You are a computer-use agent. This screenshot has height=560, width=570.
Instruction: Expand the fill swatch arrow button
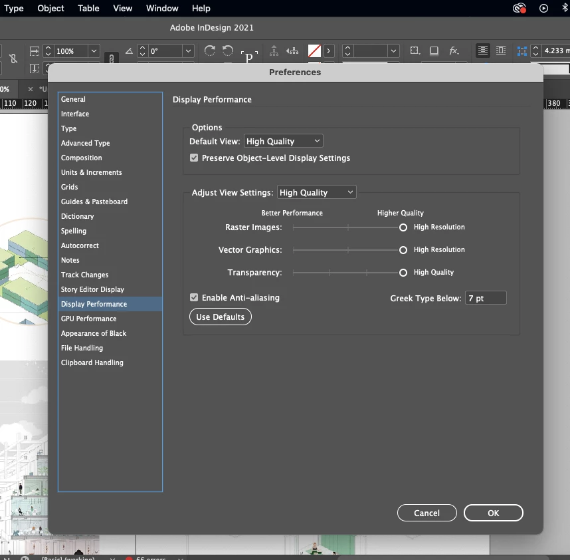click(329, 51)
